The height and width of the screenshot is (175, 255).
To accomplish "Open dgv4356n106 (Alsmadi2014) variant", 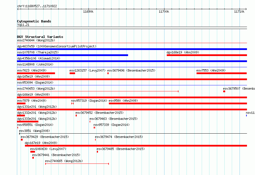I will click(x=39, y=58).
